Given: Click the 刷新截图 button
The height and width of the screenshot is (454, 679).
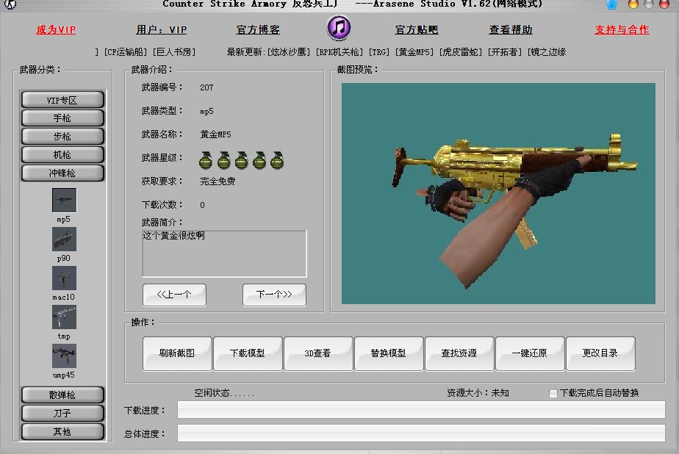Looking at the screenshot, I should tap(177, 353).
